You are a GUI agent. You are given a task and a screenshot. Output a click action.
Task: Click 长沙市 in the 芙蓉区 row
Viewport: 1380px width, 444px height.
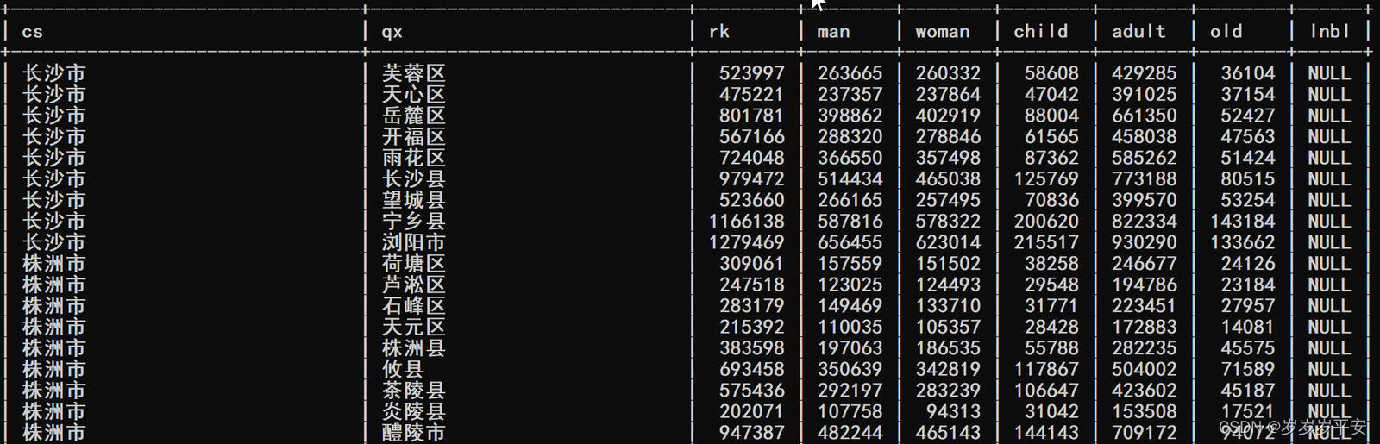(54, 73)
